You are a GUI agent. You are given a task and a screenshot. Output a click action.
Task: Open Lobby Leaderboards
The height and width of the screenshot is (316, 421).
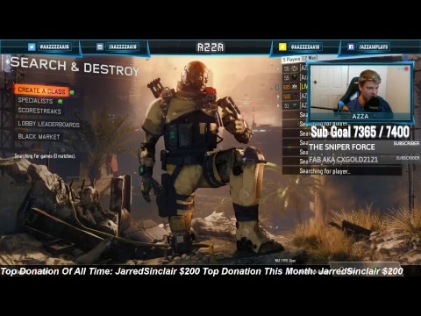point(48,124)
